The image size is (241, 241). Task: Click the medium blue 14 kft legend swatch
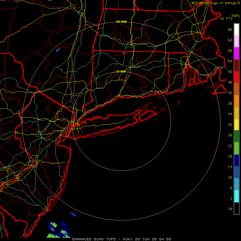click(236, 172)
